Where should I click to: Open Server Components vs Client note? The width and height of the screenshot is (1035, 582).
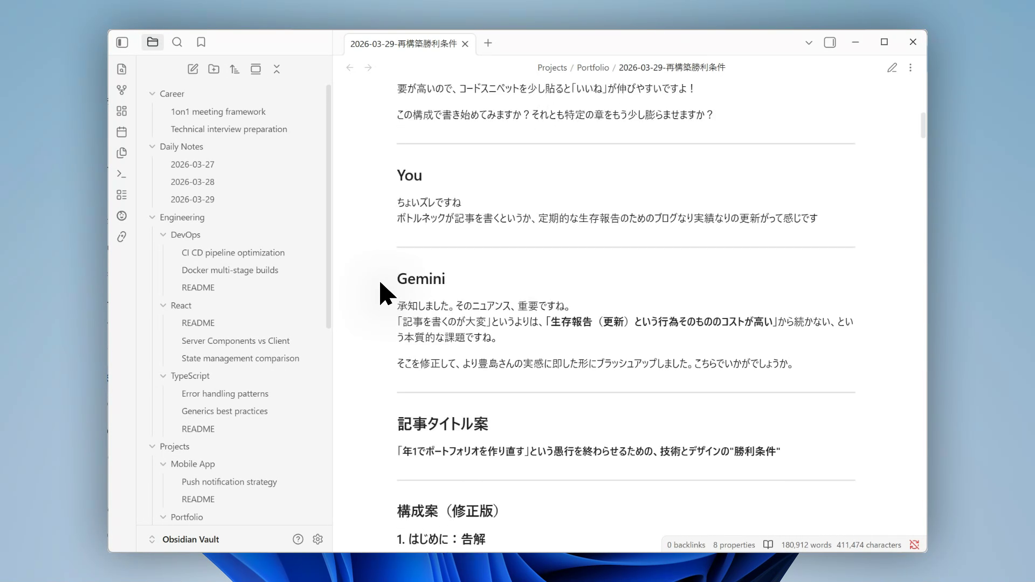[236, 341]
